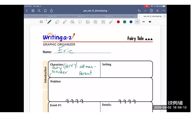The image size is (192, 128).
Task: Pick the blue pen color
Action: pos(131,22)
